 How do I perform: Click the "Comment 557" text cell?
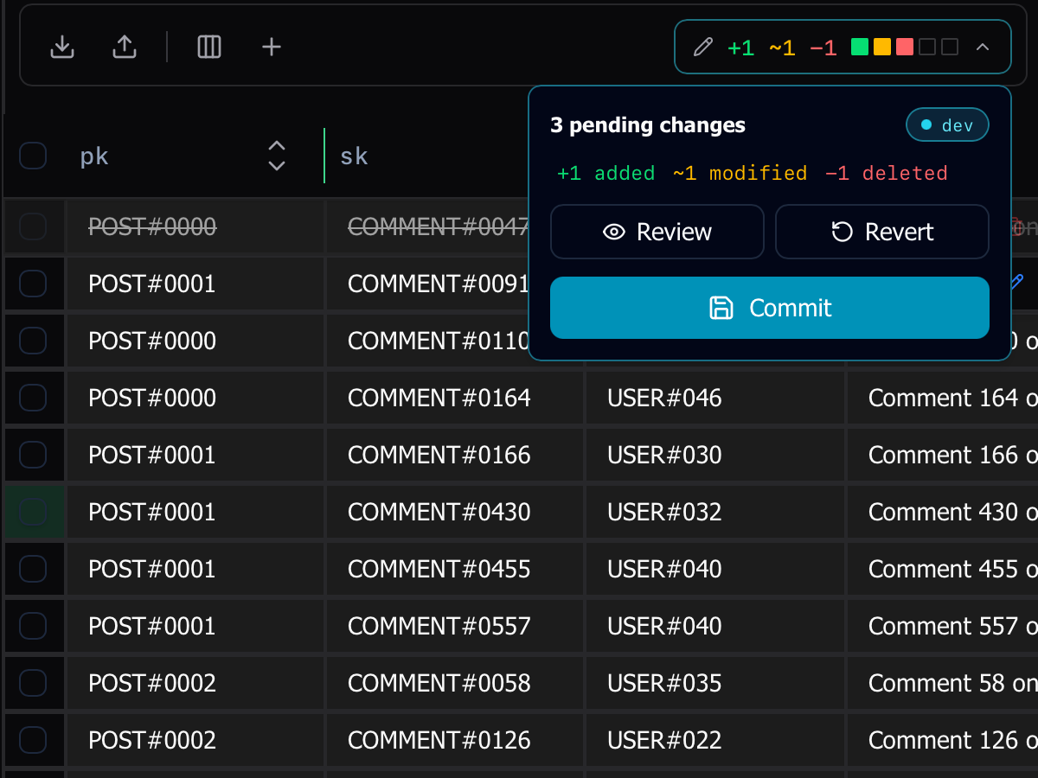click(x=942, y=626)
